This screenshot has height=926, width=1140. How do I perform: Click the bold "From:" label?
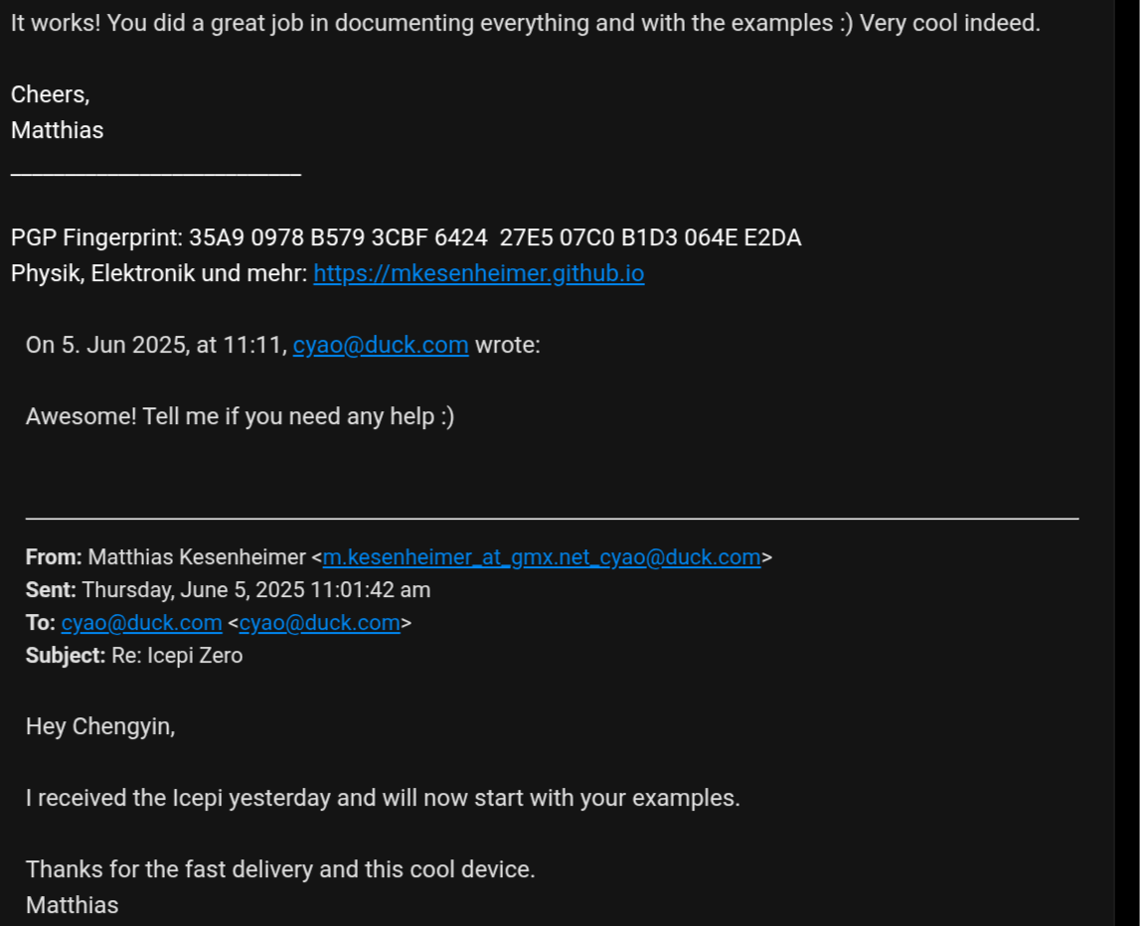point(54,556)
